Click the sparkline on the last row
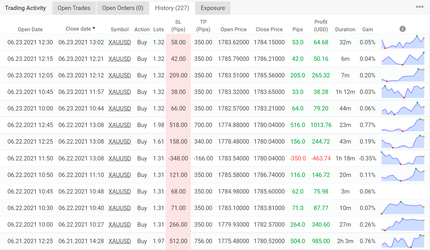Screen dimensions: 430x250 coord(403,241)
